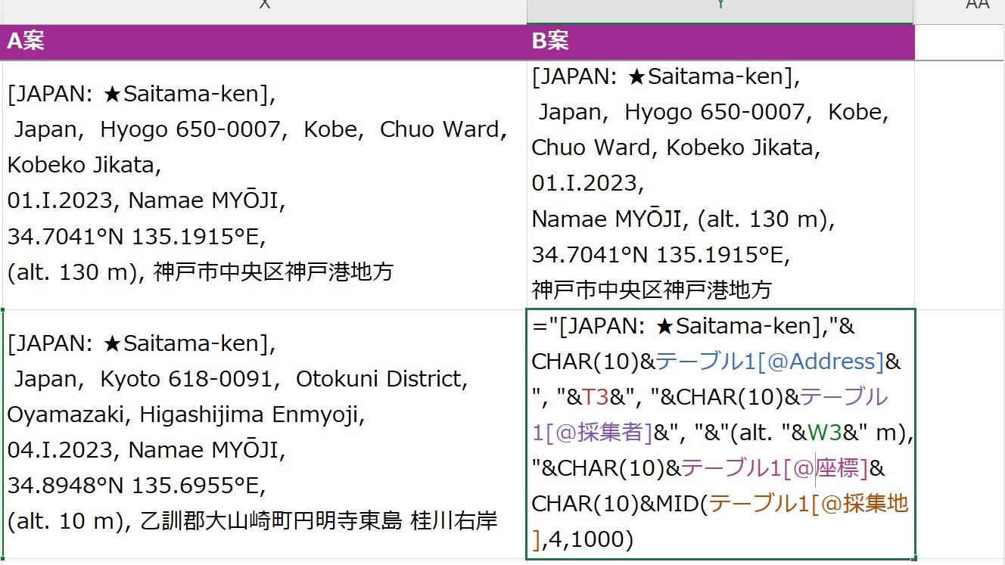Select empty AA cell beside B案 header
The width and height of the screenshot is (1005, 565).
960,42
